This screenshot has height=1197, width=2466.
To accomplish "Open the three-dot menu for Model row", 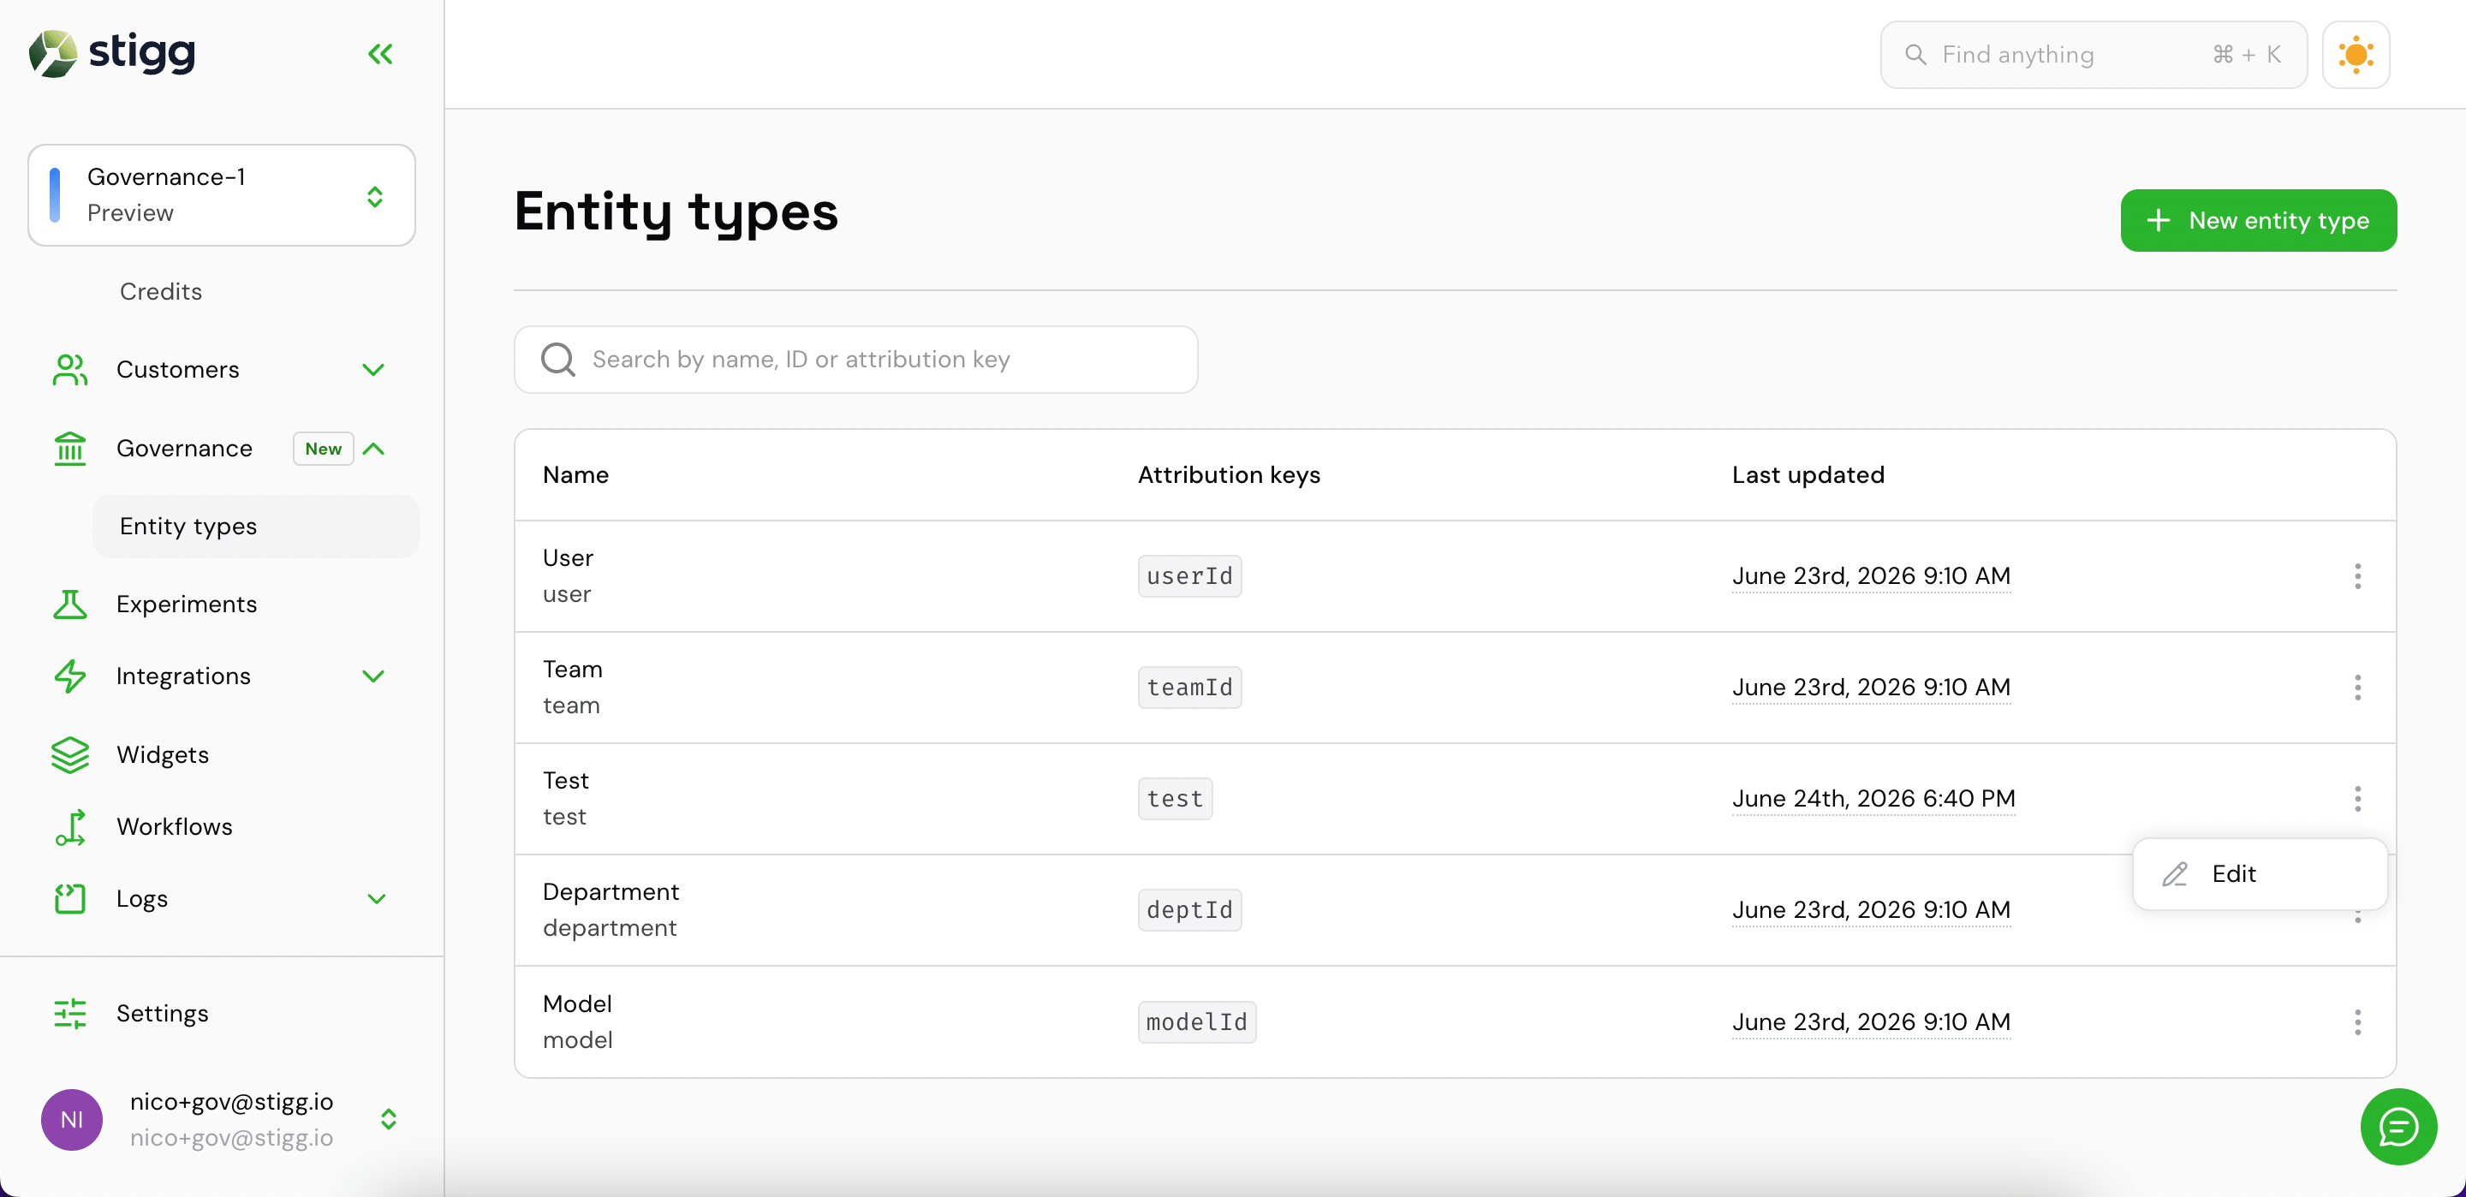I will coord(2357,1021).
